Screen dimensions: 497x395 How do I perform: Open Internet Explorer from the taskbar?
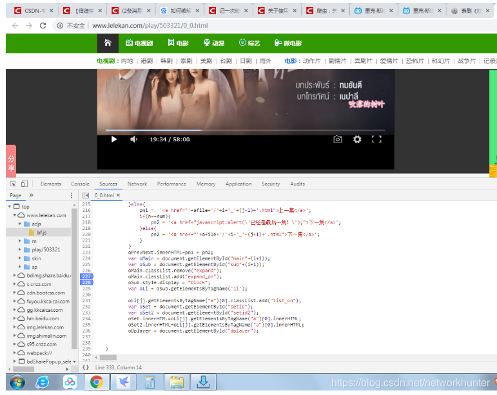click(42, 382)
